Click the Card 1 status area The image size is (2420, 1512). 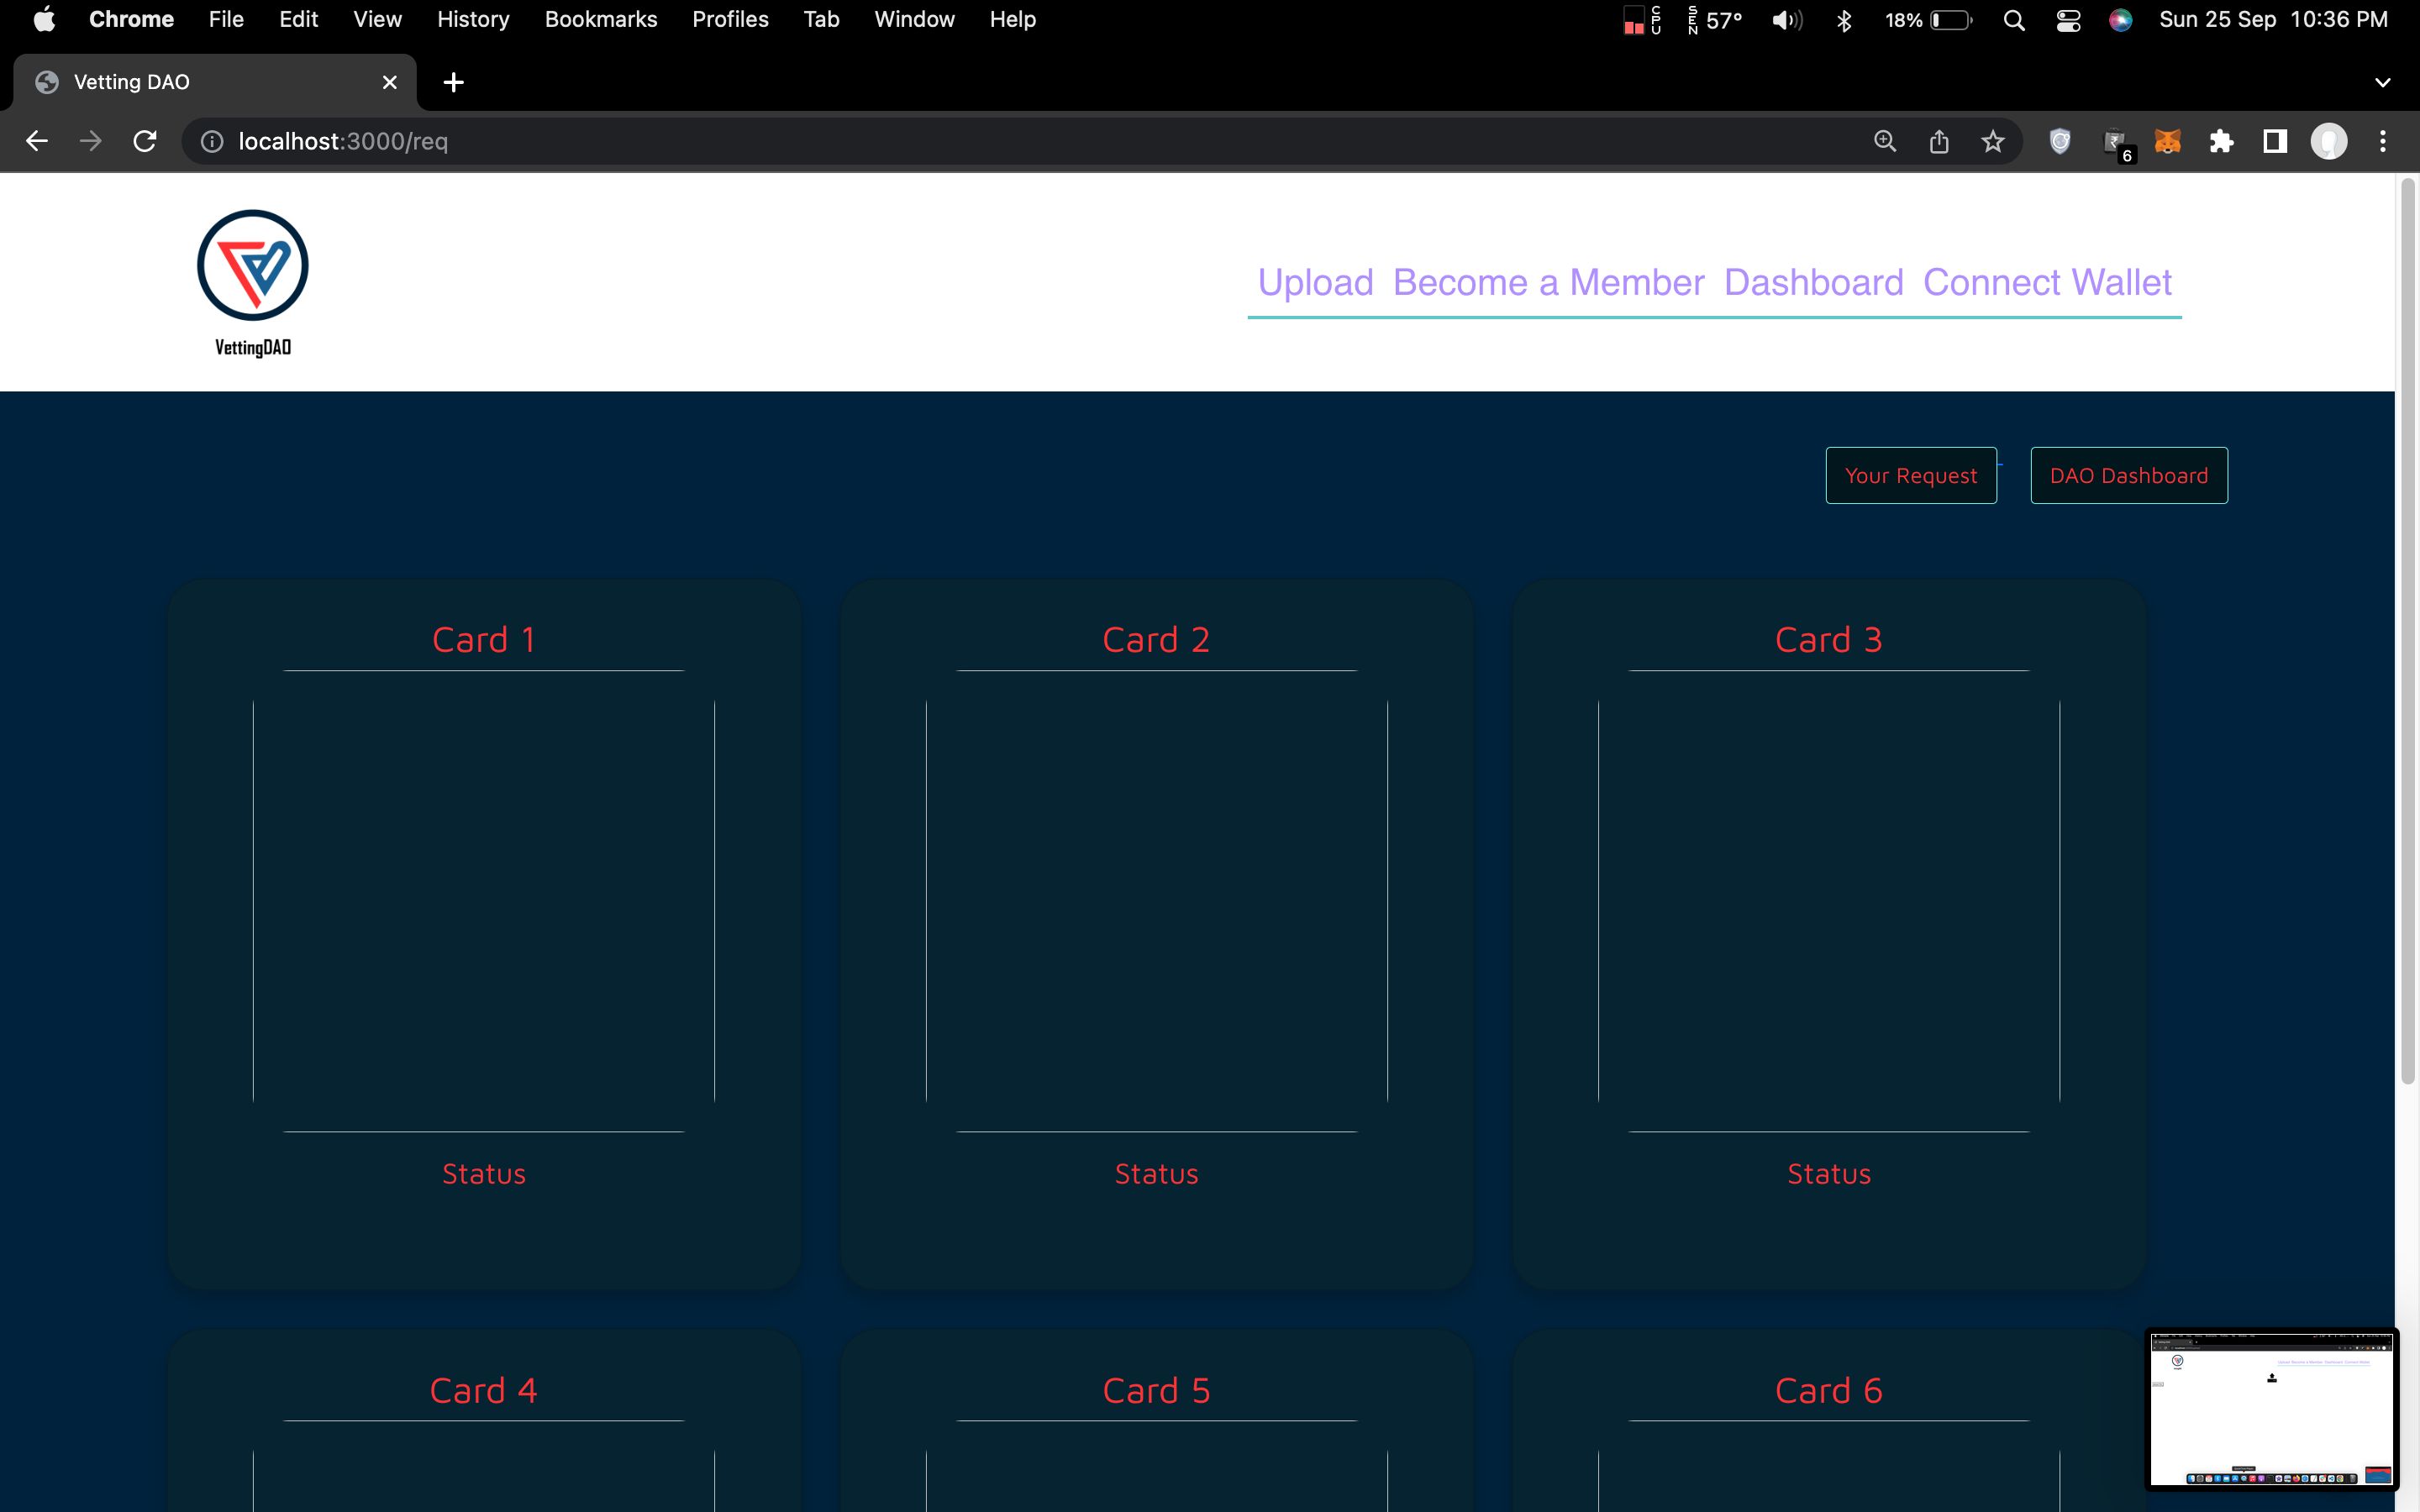tap(482, 1174)
